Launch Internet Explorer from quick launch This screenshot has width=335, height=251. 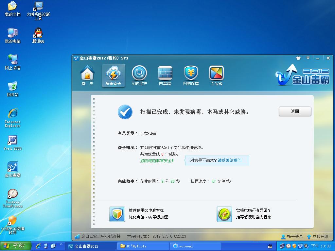pyautogui.click(x=39, y=246)
